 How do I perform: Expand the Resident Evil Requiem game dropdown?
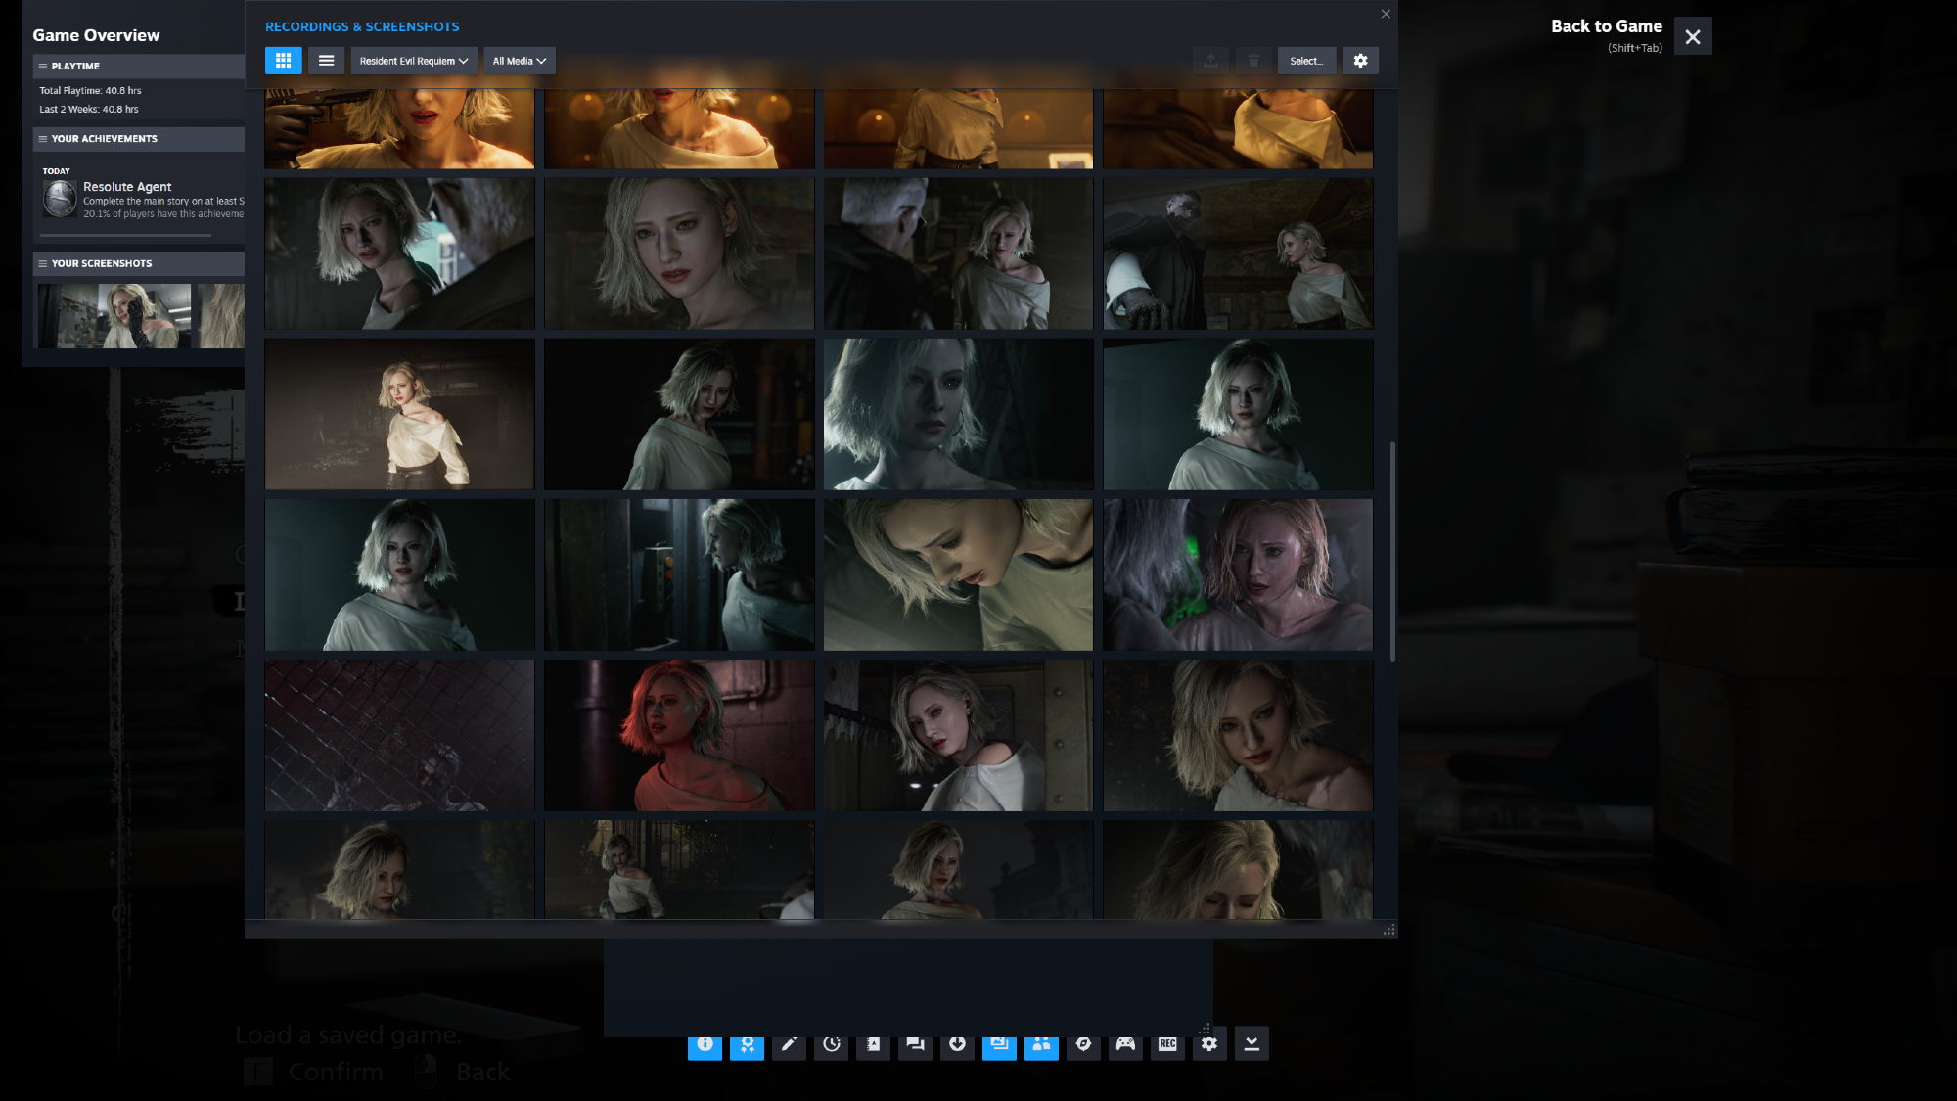pyautogui.click(x=414, y=61)
